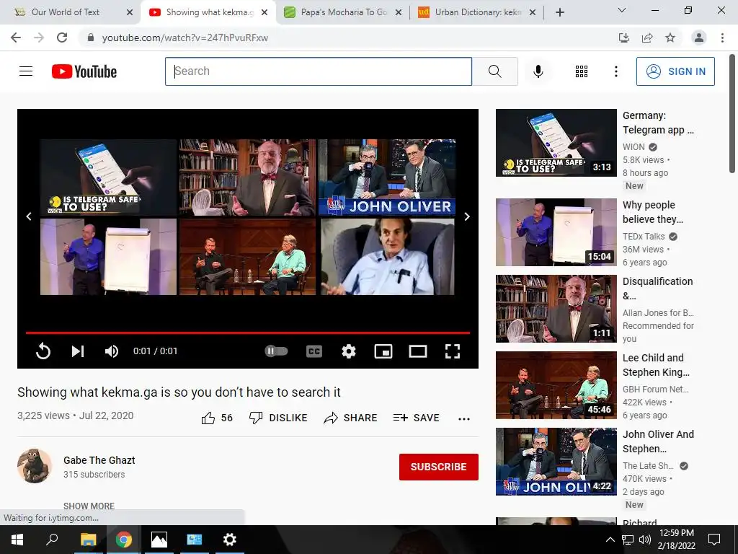Screen dimensions: 738x554
Task: Mute the video player volume
Action: pos(112,351)
